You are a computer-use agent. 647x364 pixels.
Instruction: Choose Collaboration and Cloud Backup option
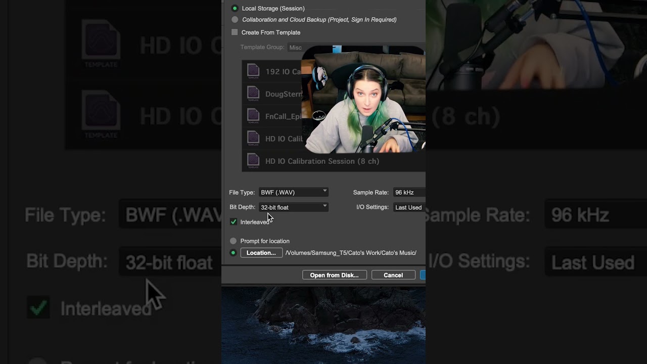(x=235, y=20)
